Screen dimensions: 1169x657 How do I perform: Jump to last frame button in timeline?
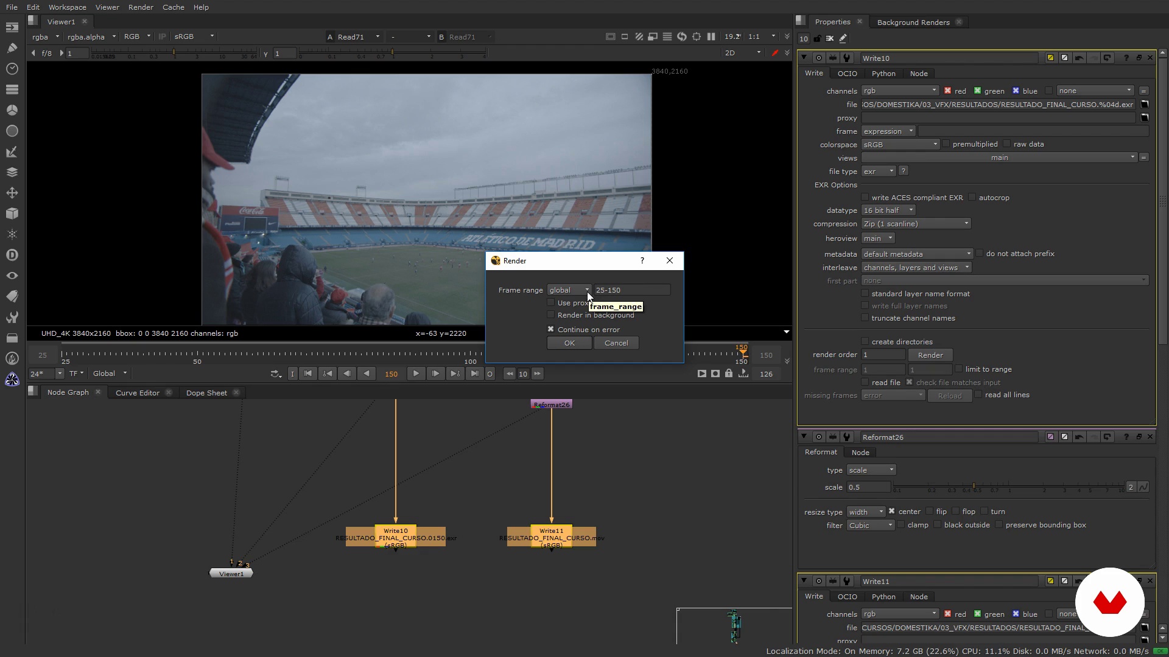[x=474, y=374]
